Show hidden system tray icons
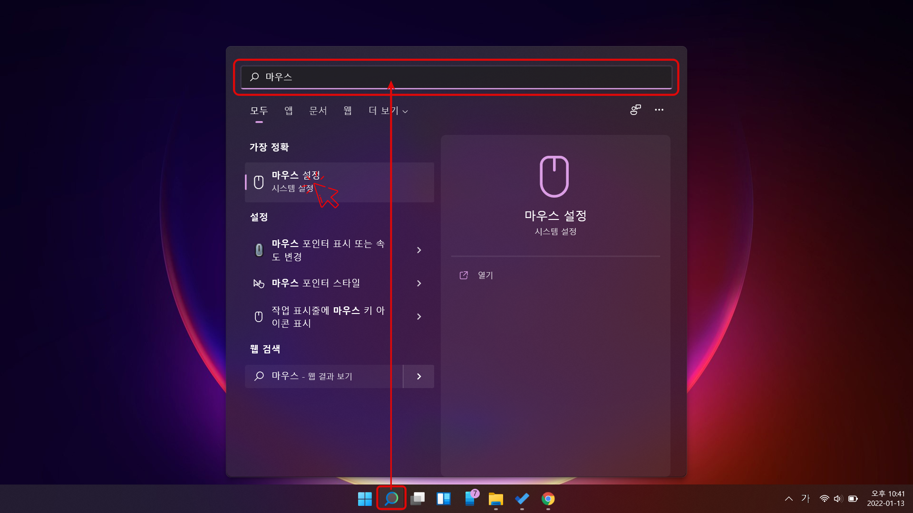The height and width of the screenshot is (513, 913). tap(788, 498)
